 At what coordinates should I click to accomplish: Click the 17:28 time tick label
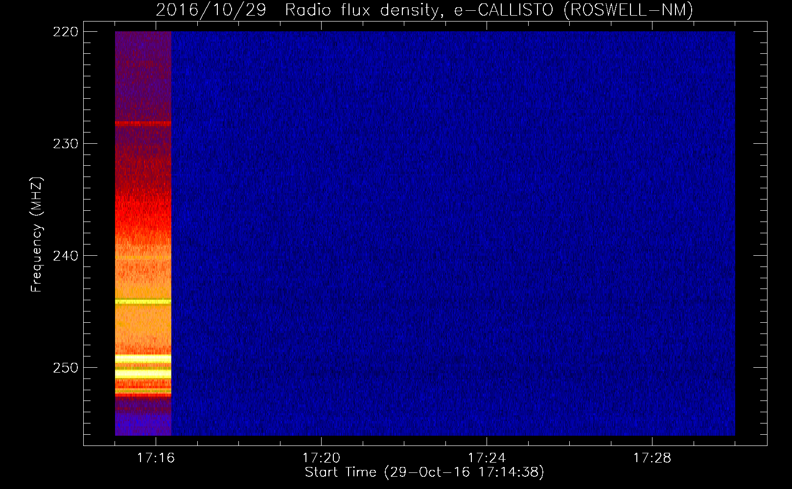652,458
